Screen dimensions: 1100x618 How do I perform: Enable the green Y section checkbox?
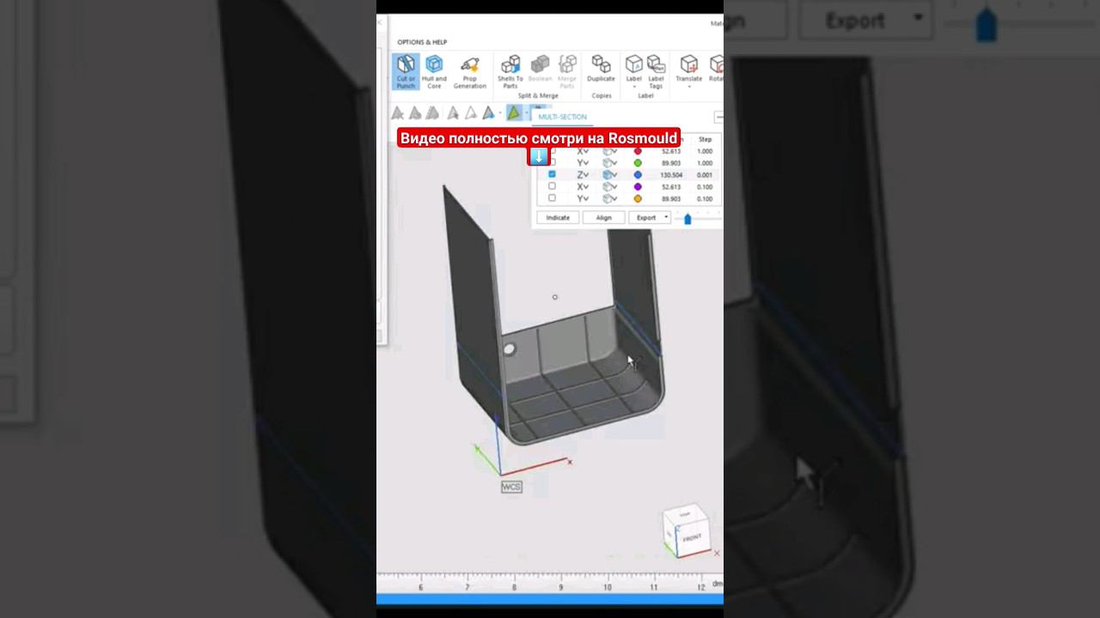click(552, 163)
